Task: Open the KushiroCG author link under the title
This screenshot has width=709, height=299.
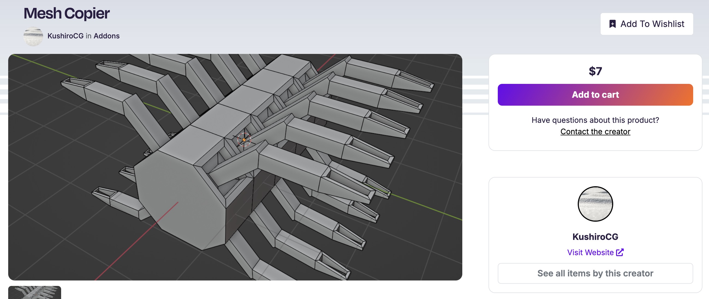Action: (65, 36)
